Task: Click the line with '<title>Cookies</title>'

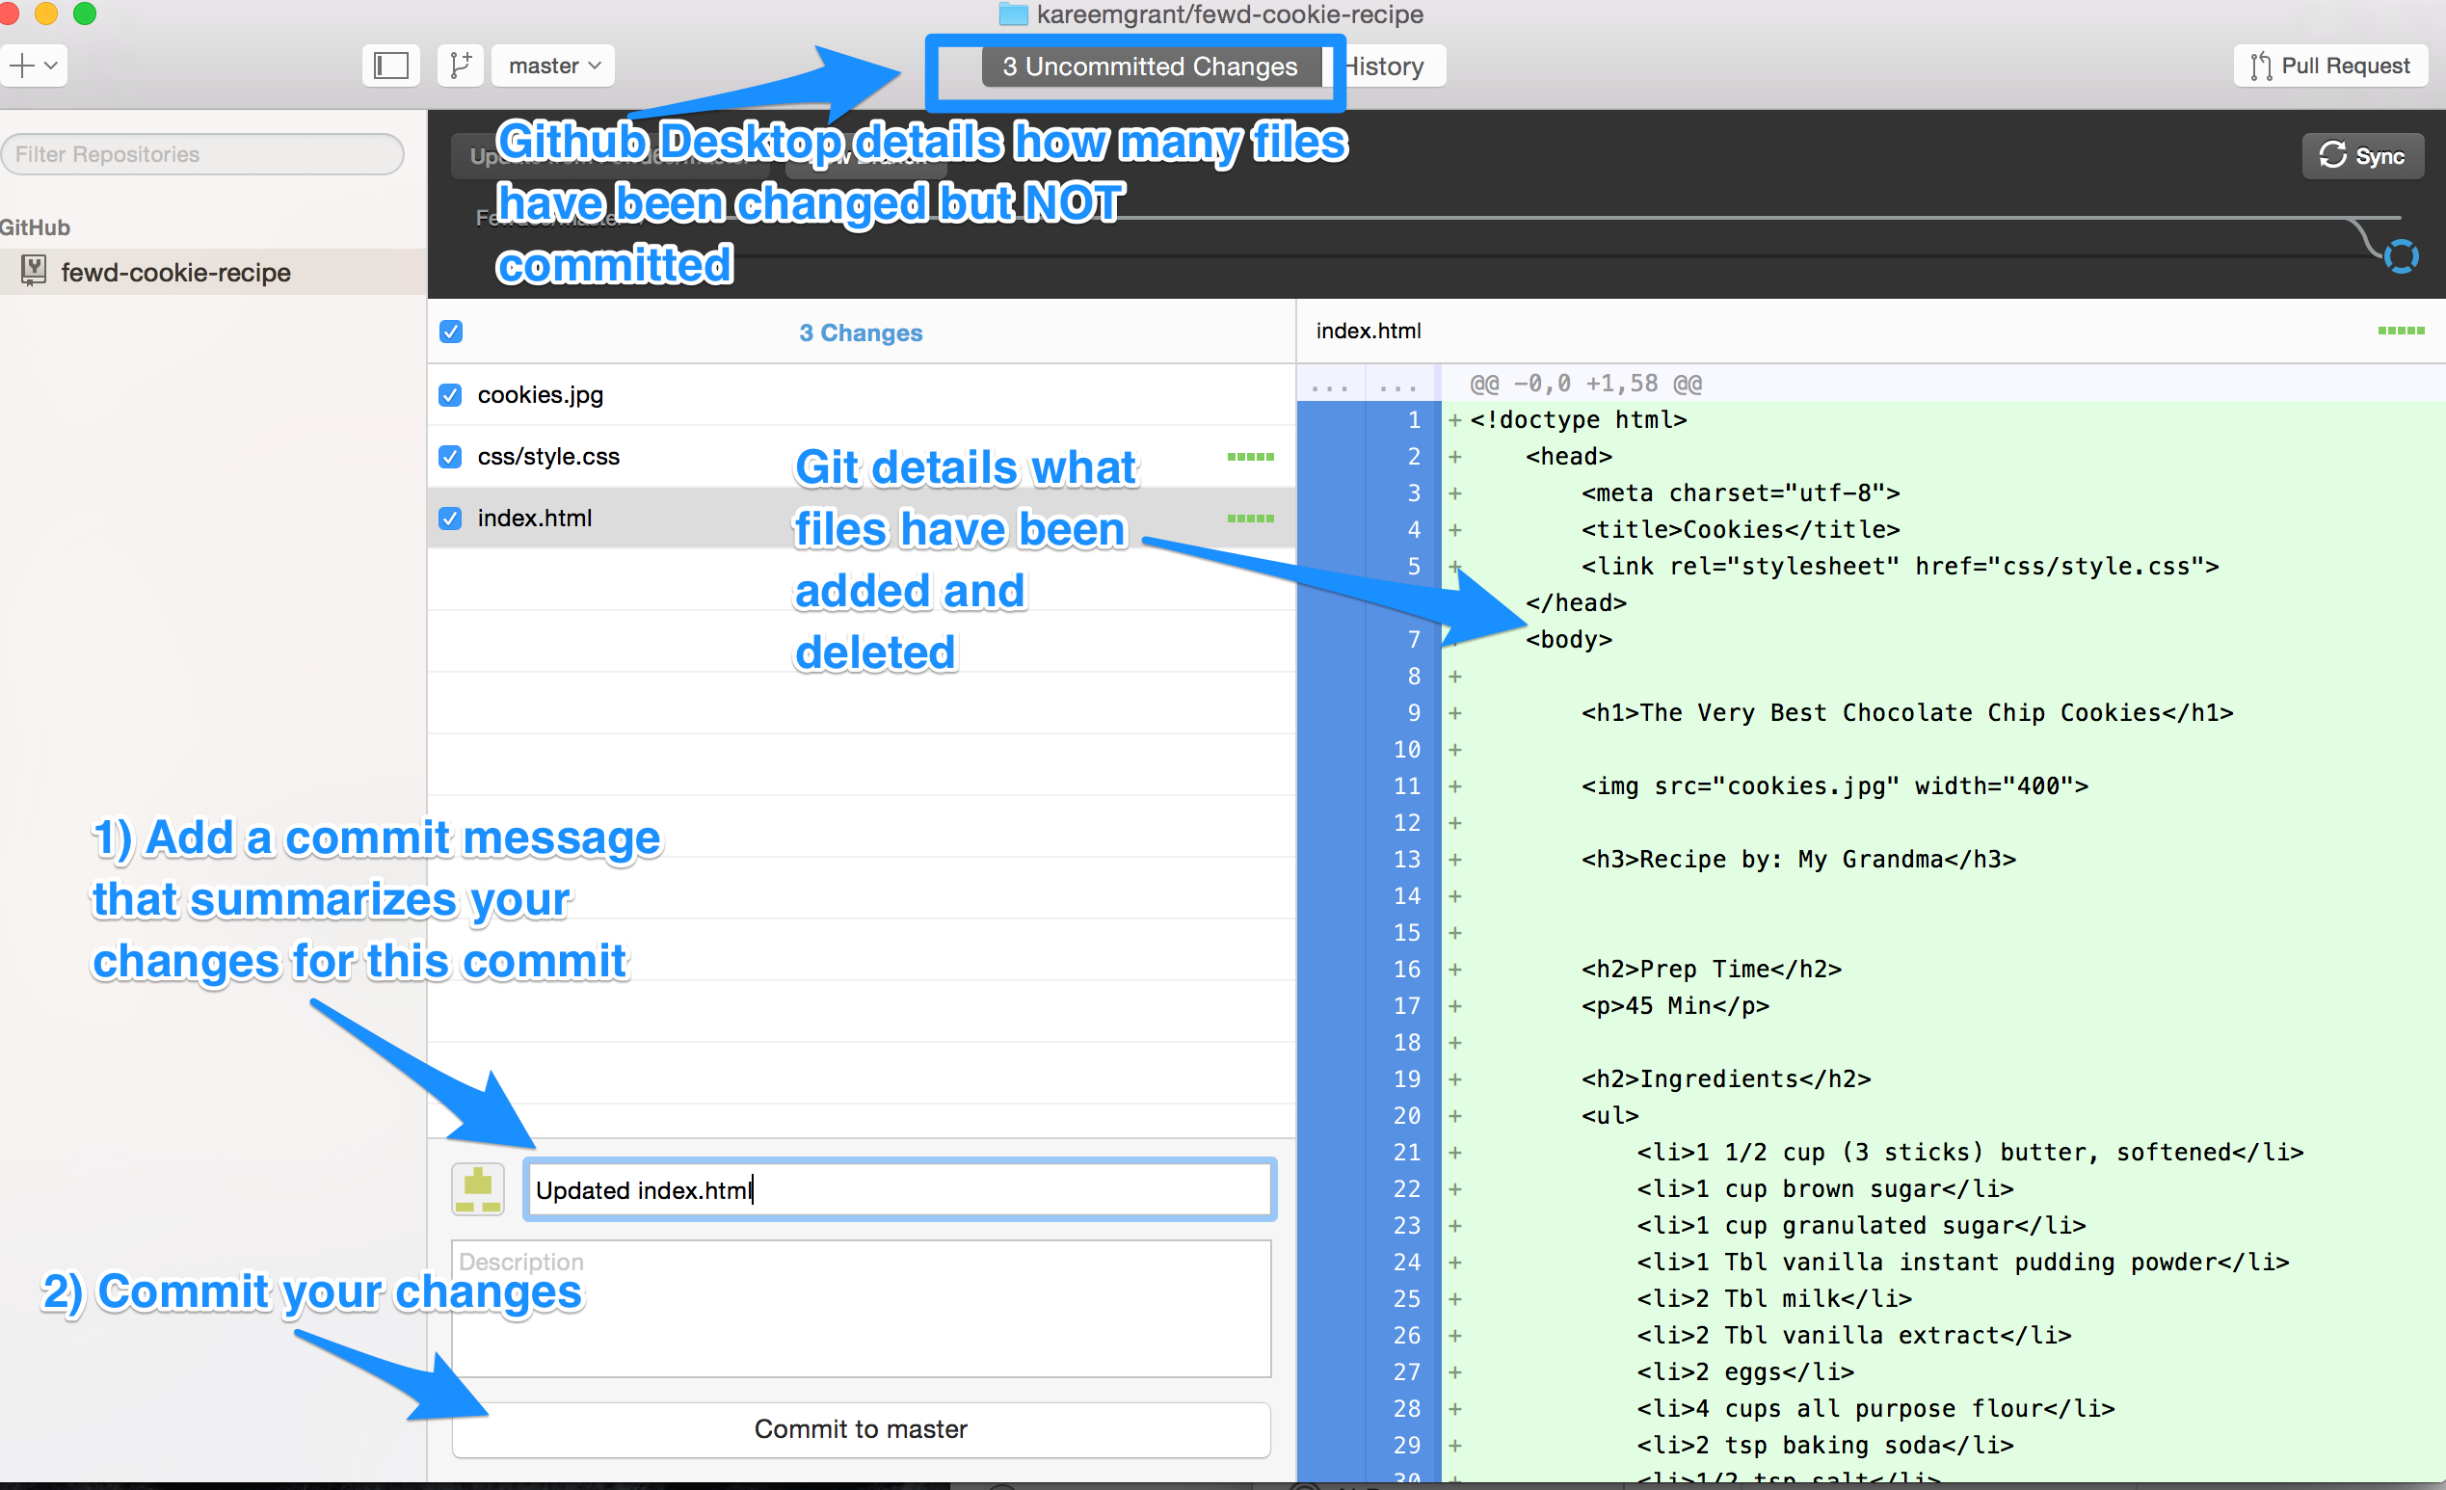Action: point(1741,529)
